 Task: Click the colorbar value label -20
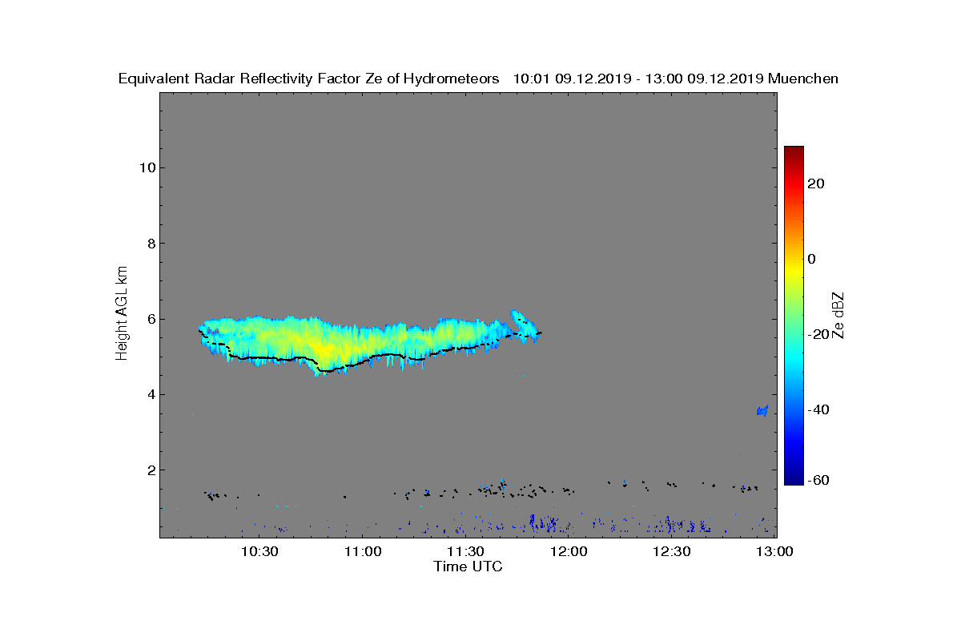[818, 334]
